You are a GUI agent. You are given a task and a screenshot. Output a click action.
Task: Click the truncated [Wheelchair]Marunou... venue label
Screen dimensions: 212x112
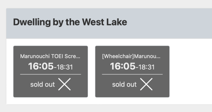(131, 56)
